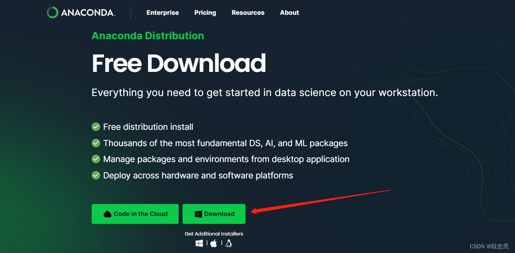Viewport: 515px width, 253px height.
Task: Click checkmark icon beside Free distribution install
Action: (x=96, y=127)
